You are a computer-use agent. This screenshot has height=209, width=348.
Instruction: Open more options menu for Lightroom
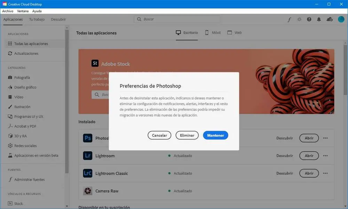[x=325, y=156]
